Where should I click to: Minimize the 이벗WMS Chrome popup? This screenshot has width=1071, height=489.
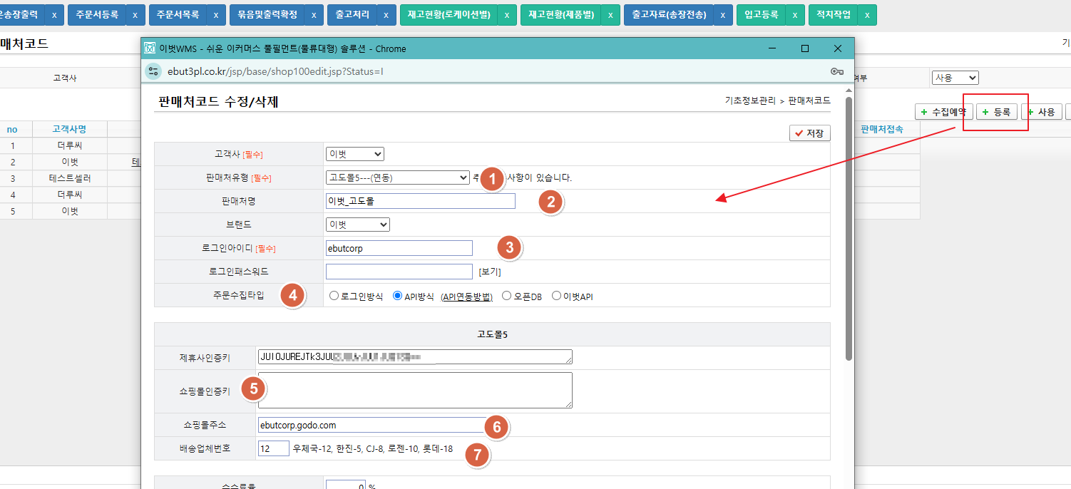pos(772,48)
